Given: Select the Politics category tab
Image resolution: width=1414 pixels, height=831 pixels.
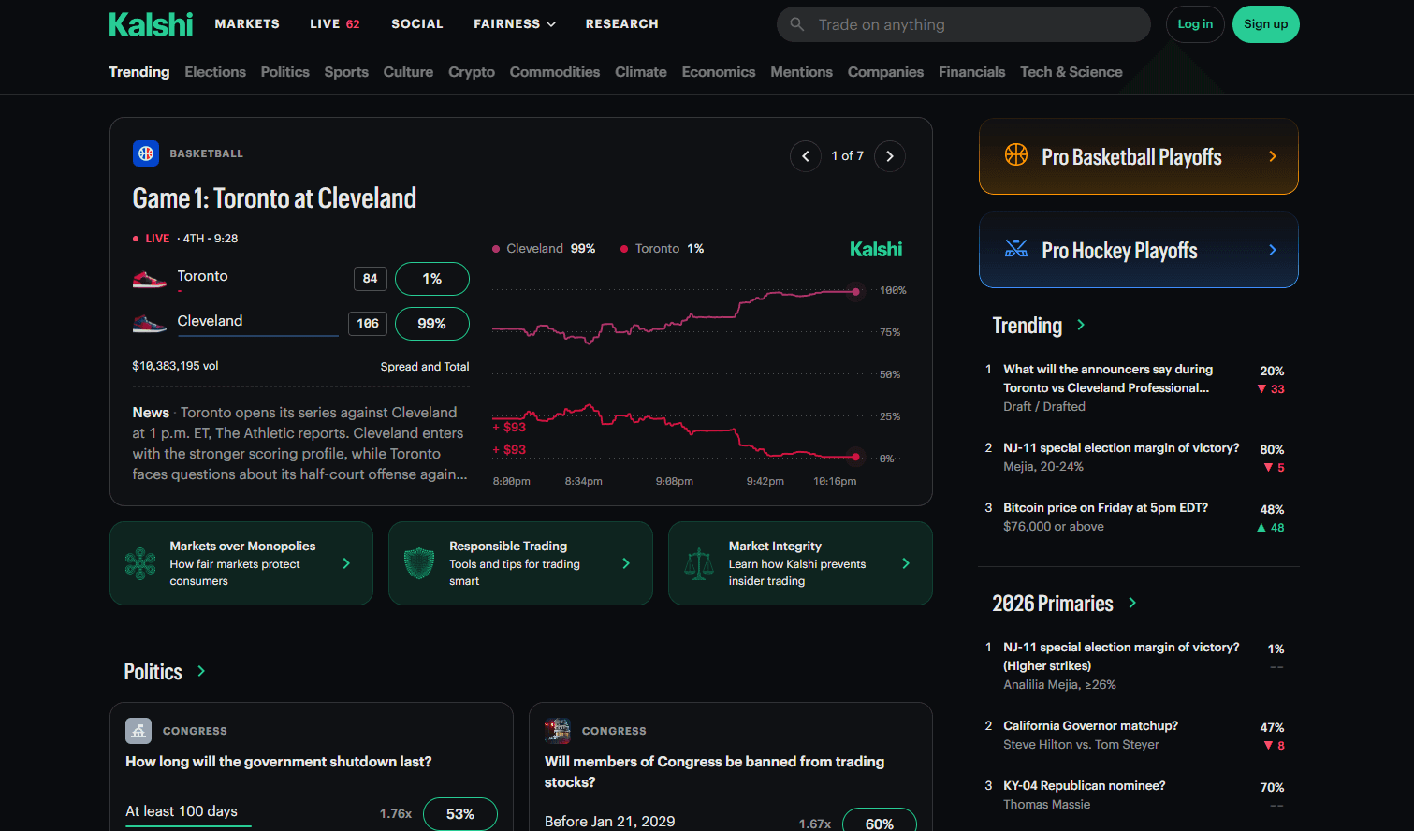Looking at the screenshot, I should 285,72.
